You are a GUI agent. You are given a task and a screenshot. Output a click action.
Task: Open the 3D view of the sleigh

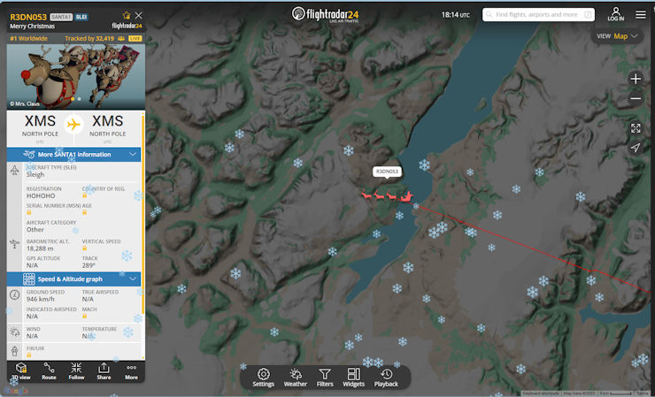click(x=19, y=370)
